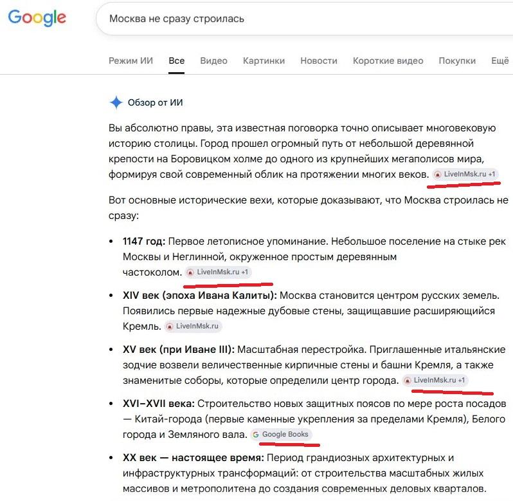Open the Картинки tab

(x=264, y=61)
